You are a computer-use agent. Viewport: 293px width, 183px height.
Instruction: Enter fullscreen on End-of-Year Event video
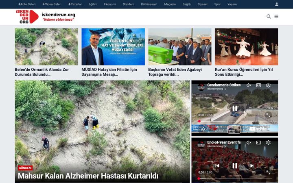coord(268,172)
